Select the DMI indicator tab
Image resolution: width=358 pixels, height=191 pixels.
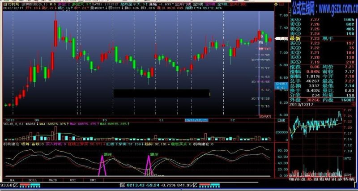pos(93,180)
